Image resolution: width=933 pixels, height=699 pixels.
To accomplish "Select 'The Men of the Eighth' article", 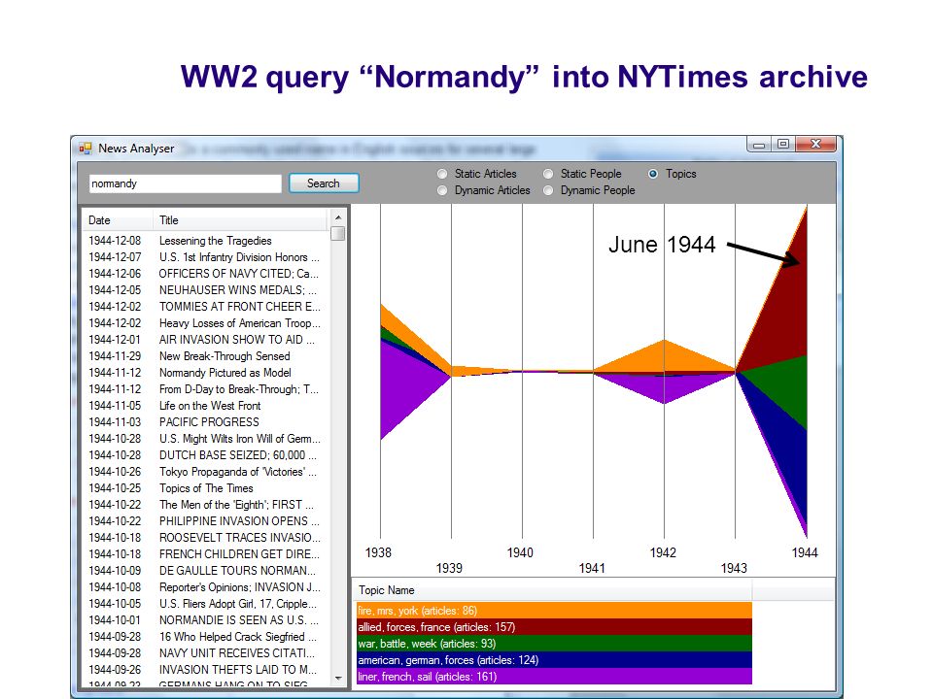I will (205, 505).
